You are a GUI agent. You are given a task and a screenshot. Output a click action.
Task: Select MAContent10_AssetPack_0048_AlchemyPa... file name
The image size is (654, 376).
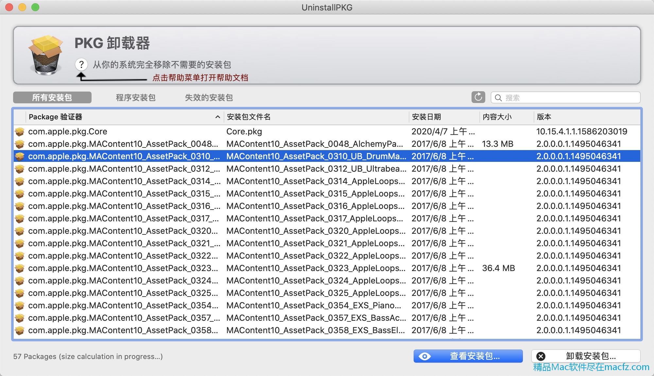(315, 144)
